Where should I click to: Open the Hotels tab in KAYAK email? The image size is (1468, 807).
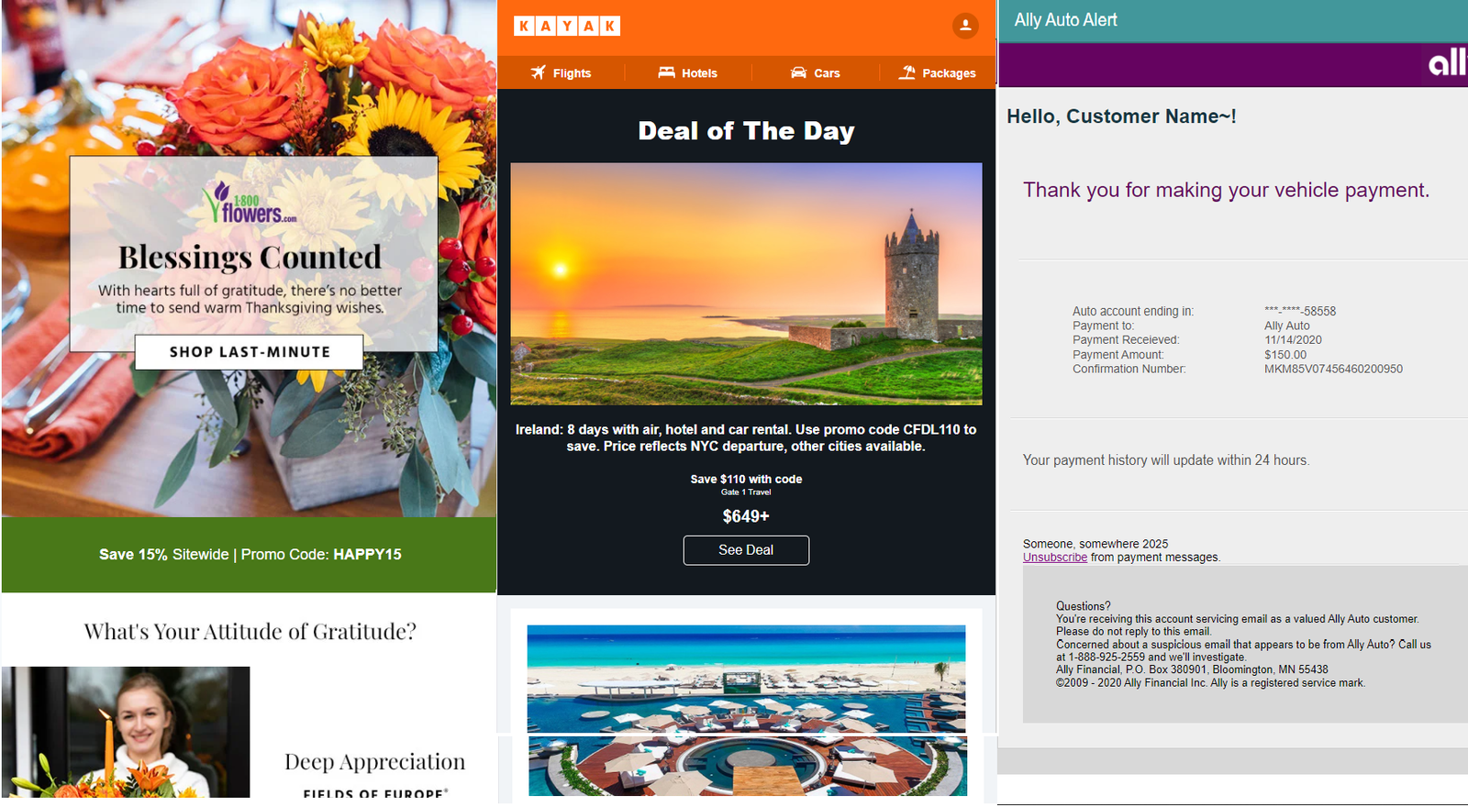[688, 72]
